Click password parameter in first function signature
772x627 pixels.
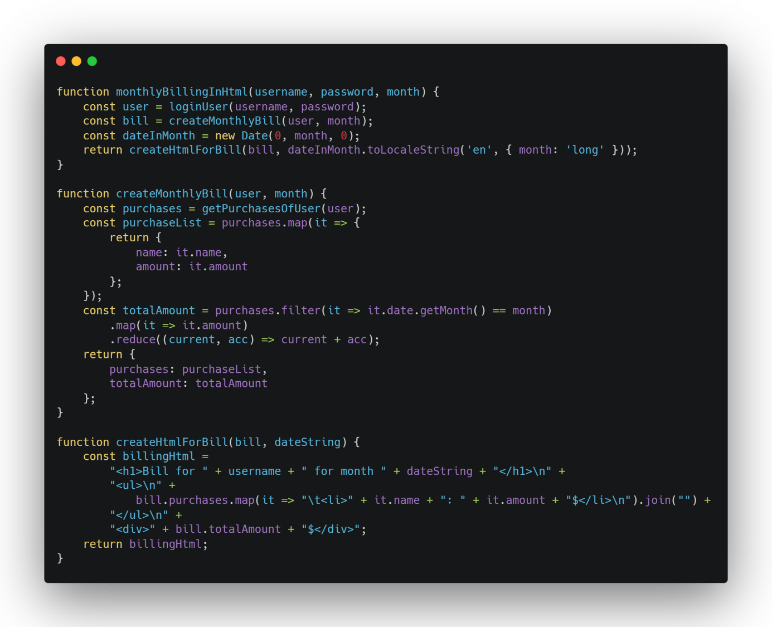(347, 92)
